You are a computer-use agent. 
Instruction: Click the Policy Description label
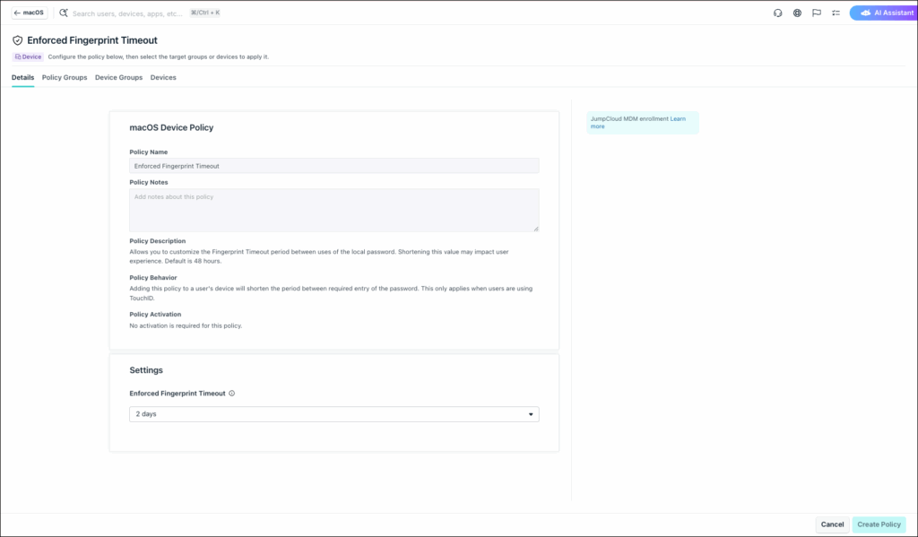click(158, 240)
